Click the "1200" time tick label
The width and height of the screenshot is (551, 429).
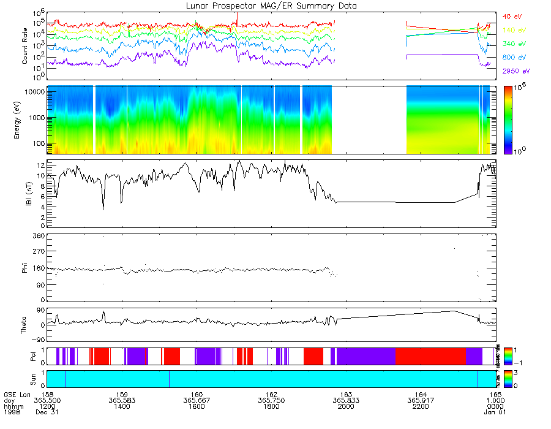tap(47, 406)
